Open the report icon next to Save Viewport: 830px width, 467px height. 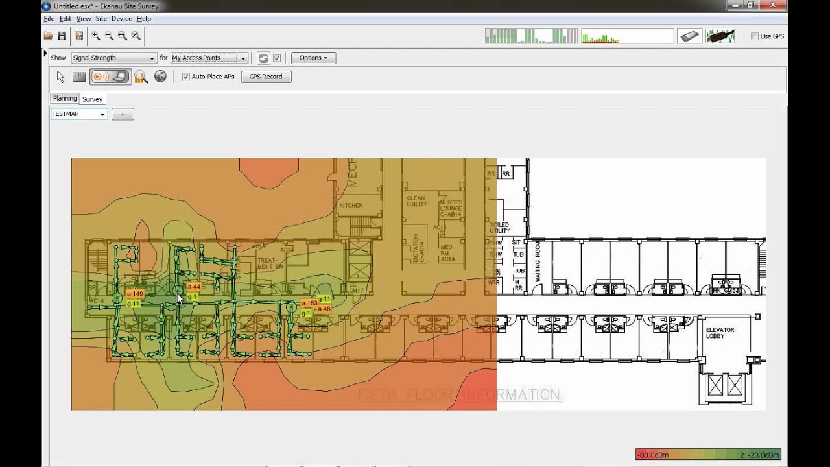(79, 36)
